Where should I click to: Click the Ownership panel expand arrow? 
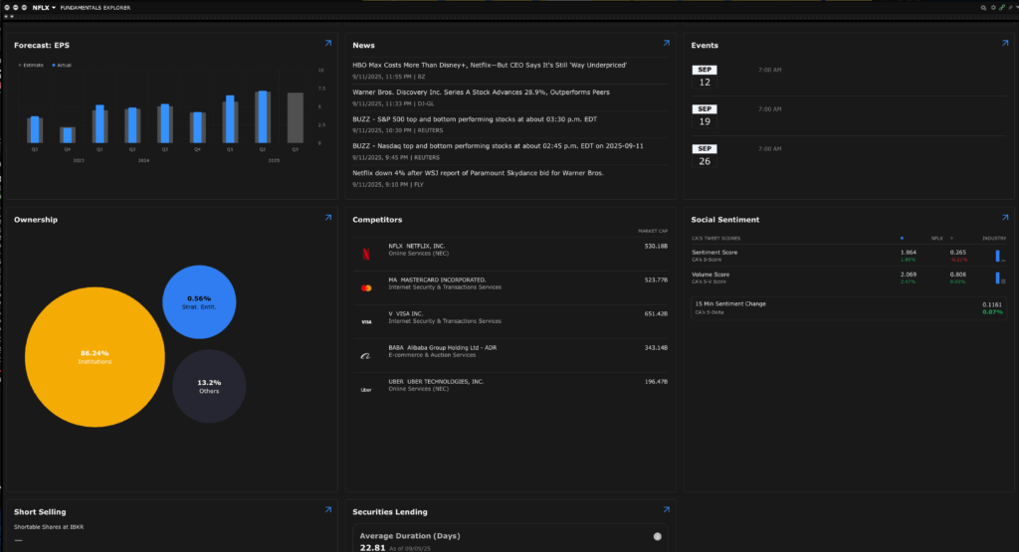click(x=327, y=218)
